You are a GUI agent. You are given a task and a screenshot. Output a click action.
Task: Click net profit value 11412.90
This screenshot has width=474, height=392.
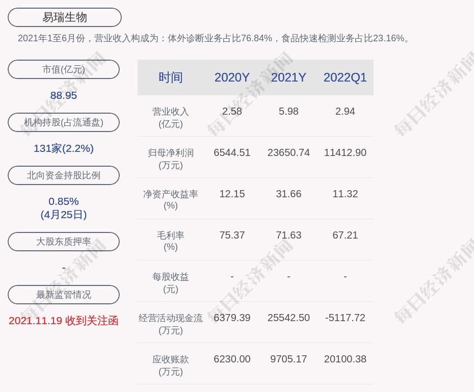tap(345, 152)
